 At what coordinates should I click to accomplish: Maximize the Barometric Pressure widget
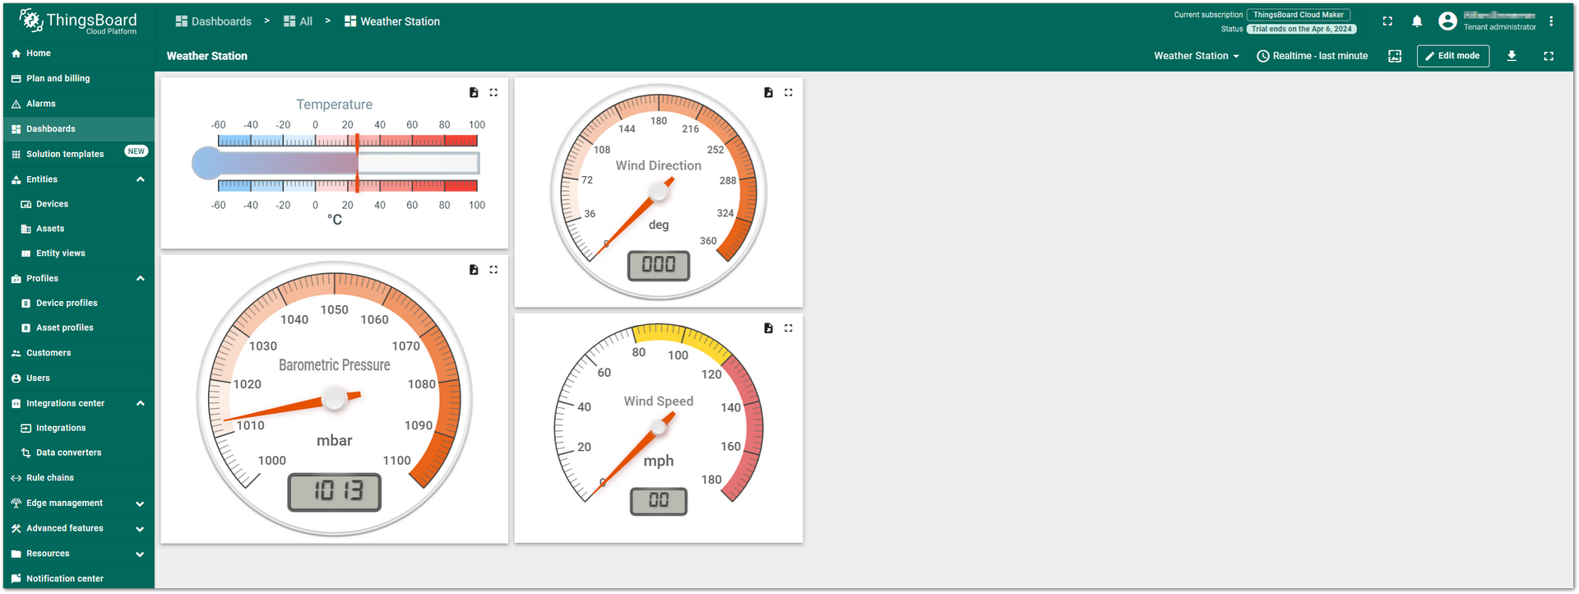click(x=493, y=270)
